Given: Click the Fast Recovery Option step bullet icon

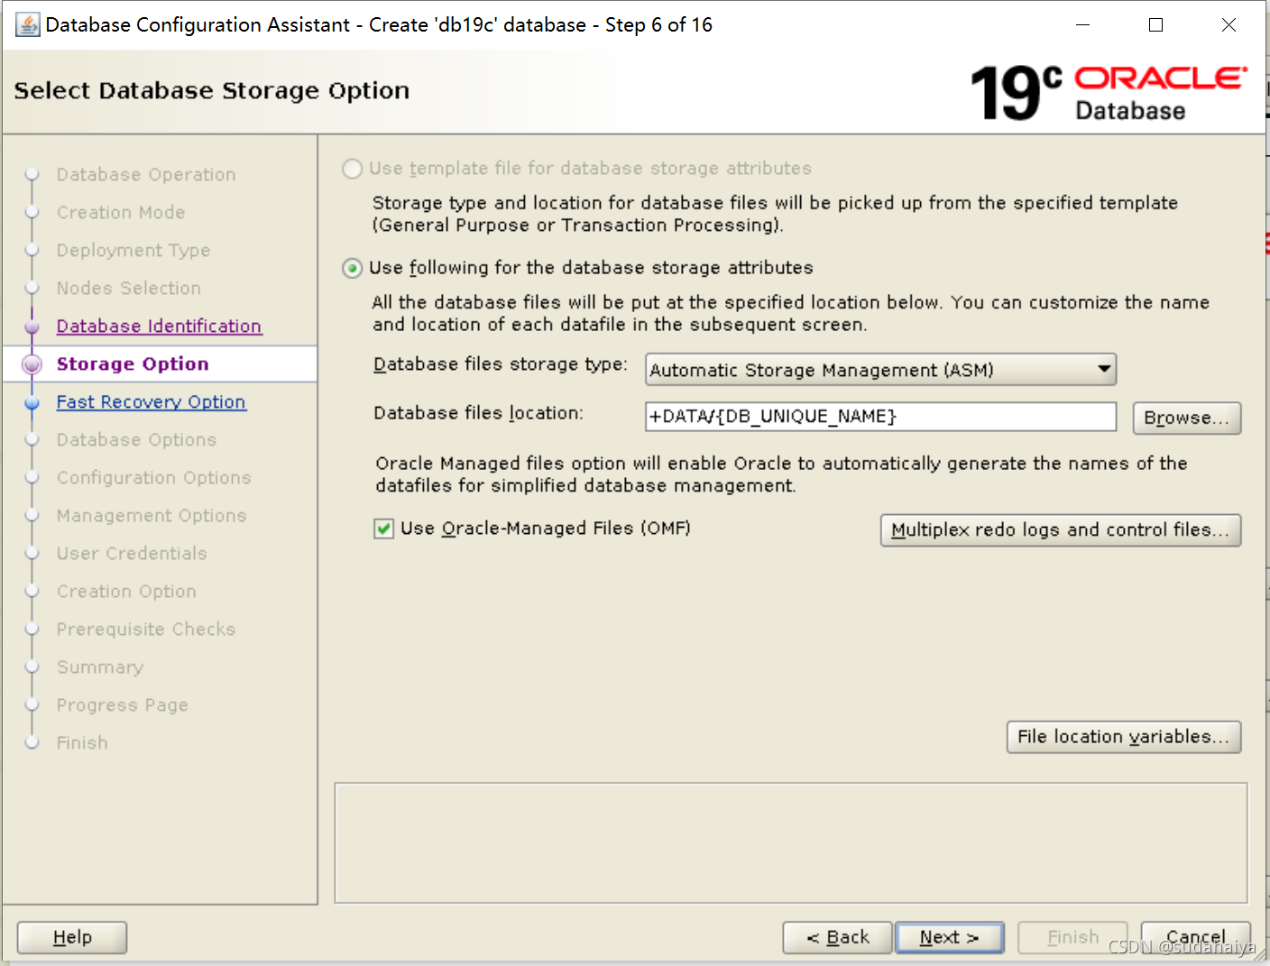Looking at the screenshot, I should [32, 402].
